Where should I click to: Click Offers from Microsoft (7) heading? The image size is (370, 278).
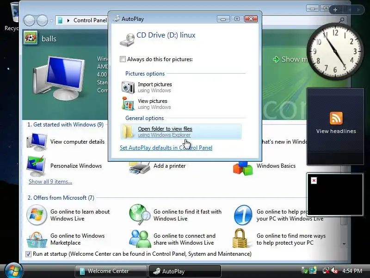coord(61,198)
